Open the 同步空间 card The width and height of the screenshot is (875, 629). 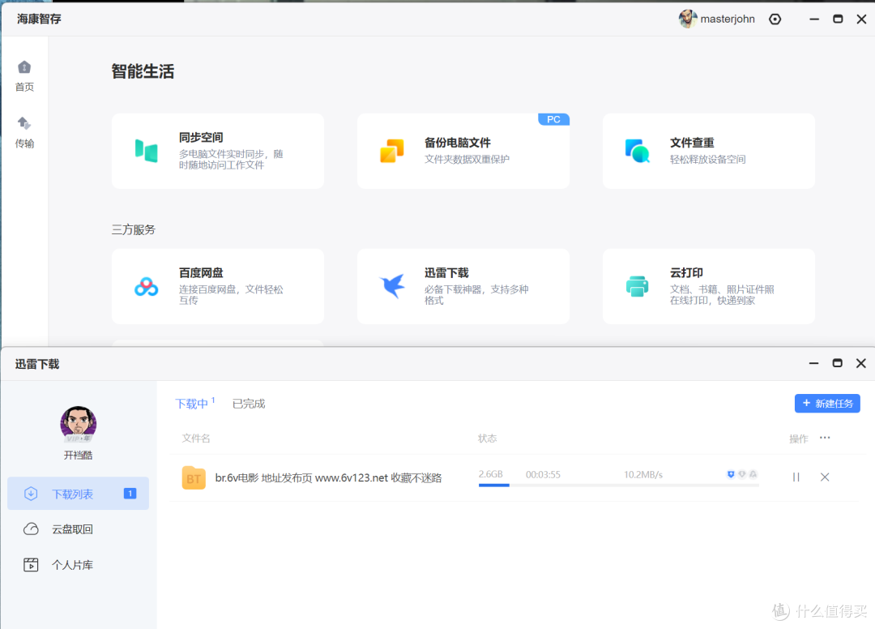218,151
